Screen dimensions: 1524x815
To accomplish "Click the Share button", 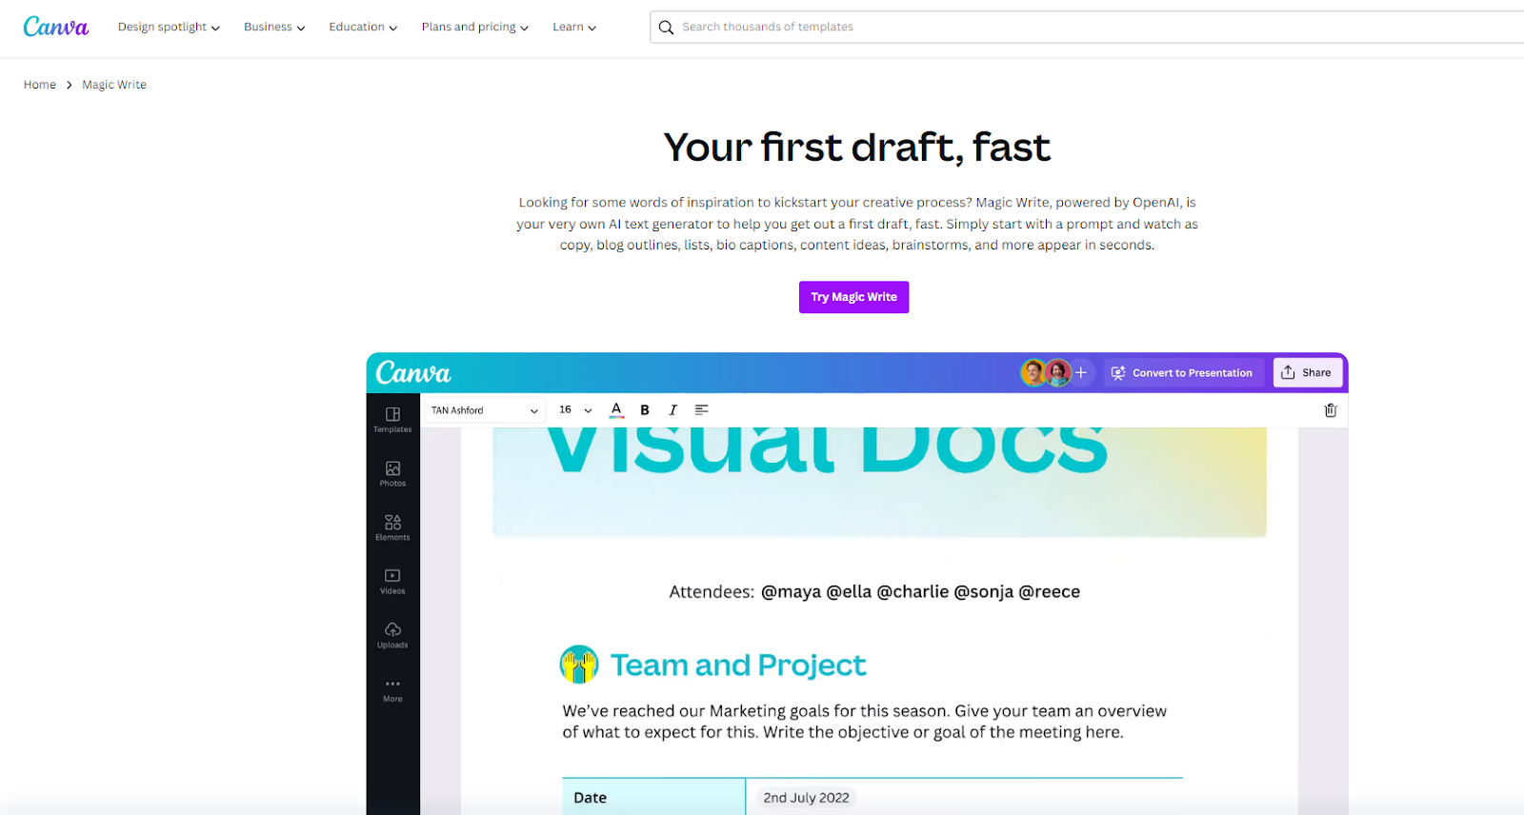I will pyautogui.click(x=1307, y=373).
